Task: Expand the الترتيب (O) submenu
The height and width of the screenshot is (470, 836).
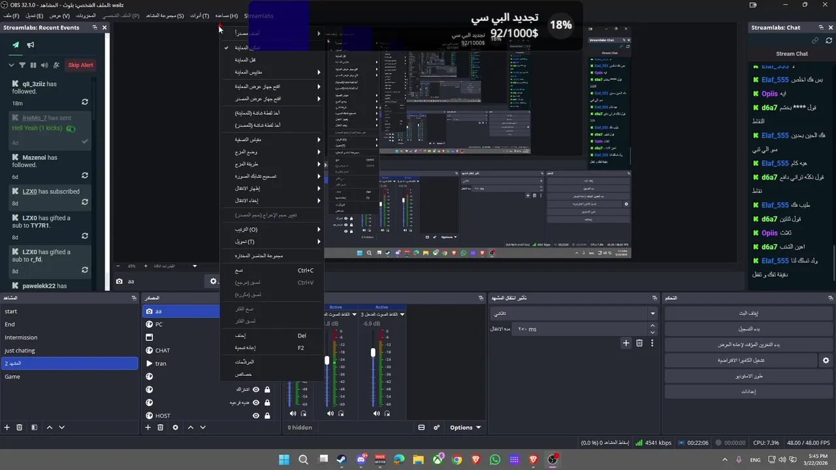Action: [x=272, y=229]
